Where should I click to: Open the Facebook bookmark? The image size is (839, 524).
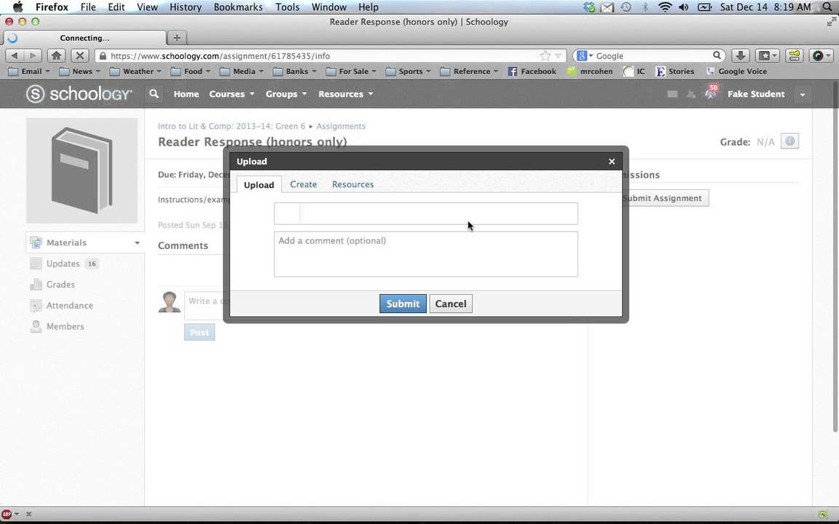532,71
